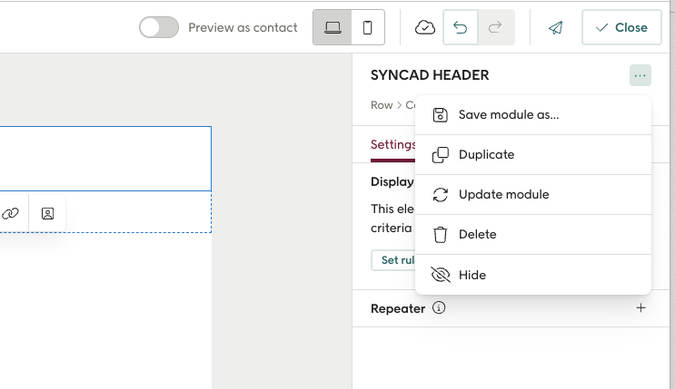Viewport: 675px width, 389px height.
Task: Click Row in the breadcrumb path
Action: pos(382,105)
